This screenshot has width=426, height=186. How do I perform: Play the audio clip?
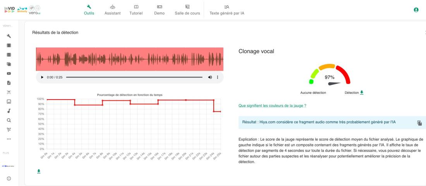pos(42,77)
